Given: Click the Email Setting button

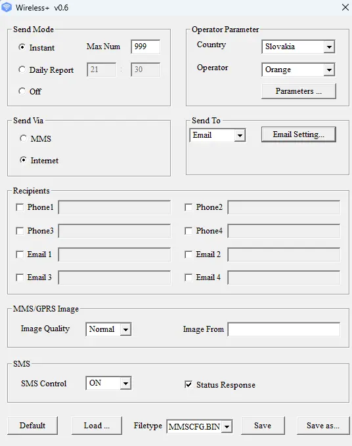Looking at the screenshot, I should [x=298, y=134].
